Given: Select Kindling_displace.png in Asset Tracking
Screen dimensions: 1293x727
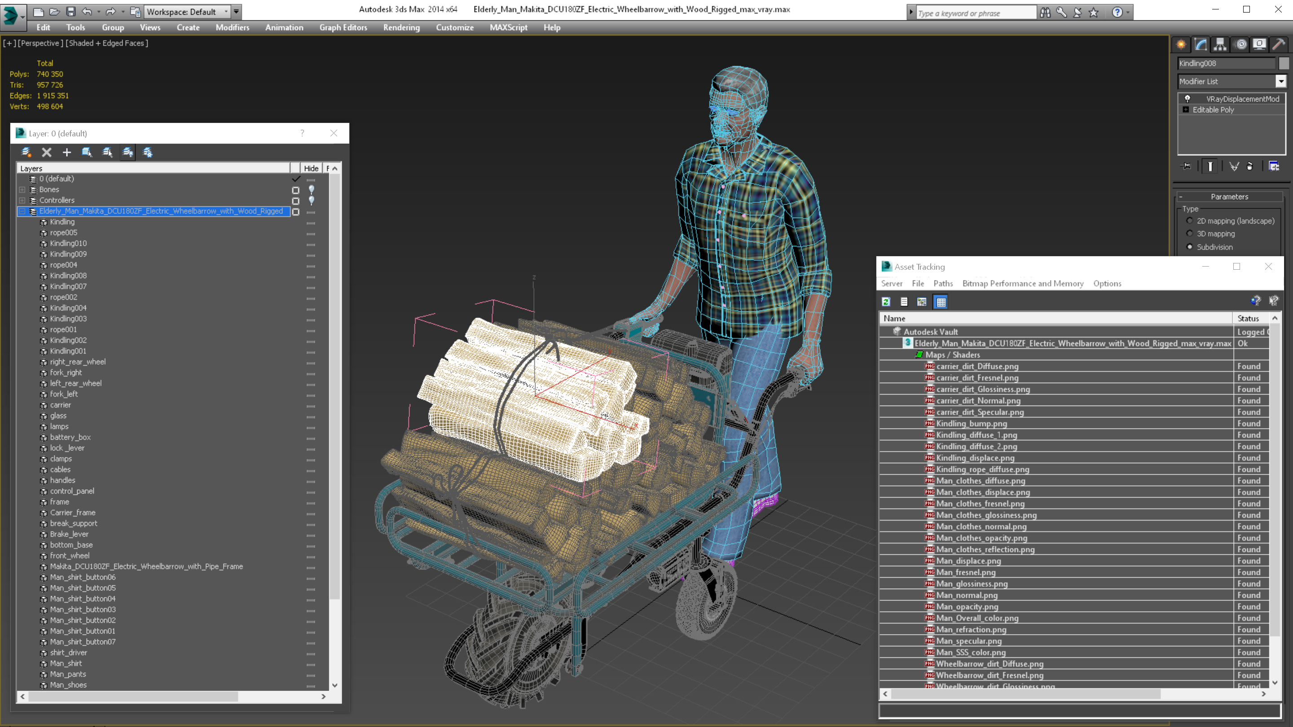Looking at the screenshot, I should 975,458.
